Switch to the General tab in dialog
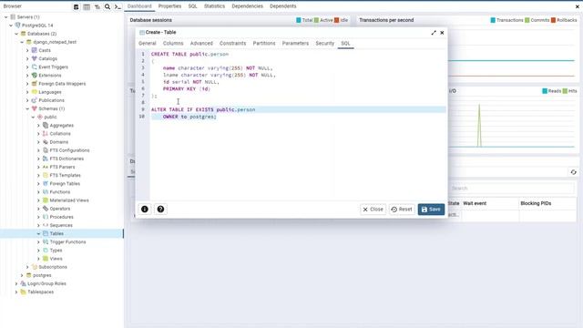 tap(148, 44)
